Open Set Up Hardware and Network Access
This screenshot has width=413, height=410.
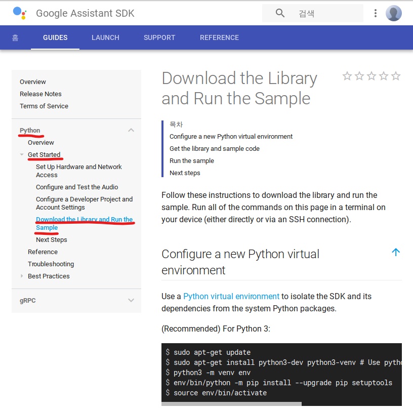coord(79,171)
